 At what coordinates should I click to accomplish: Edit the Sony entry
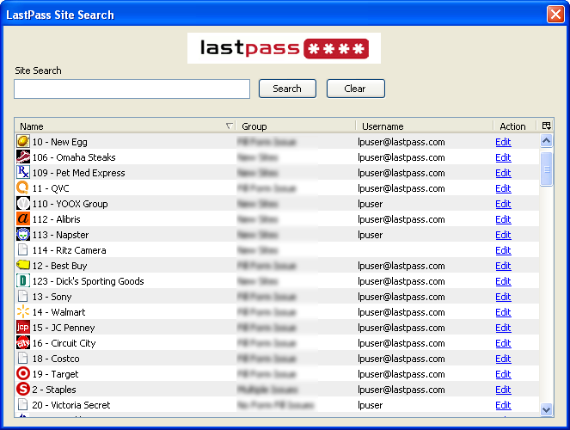(x=503, y=297)
